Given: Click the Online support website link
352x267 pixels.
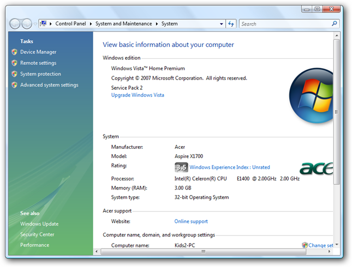Looking at the screenshot, I should [191, 221].
